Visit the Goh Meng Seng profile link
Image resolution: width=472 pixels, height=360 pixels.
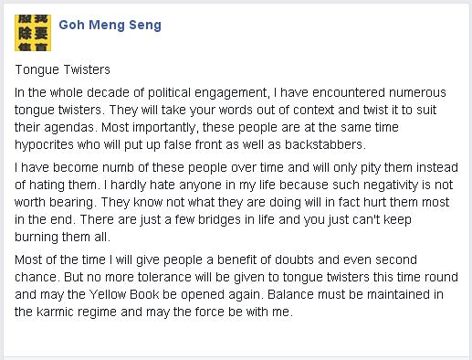point(110,25)
